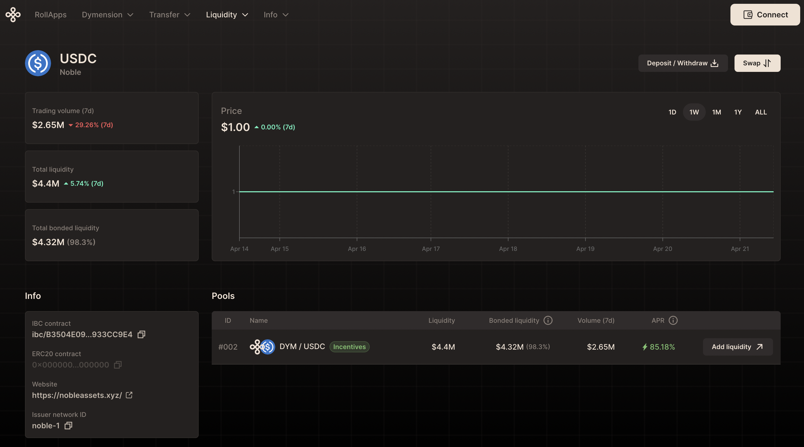Show Bonded liquidity info tooltip

(x=548, y=320)
